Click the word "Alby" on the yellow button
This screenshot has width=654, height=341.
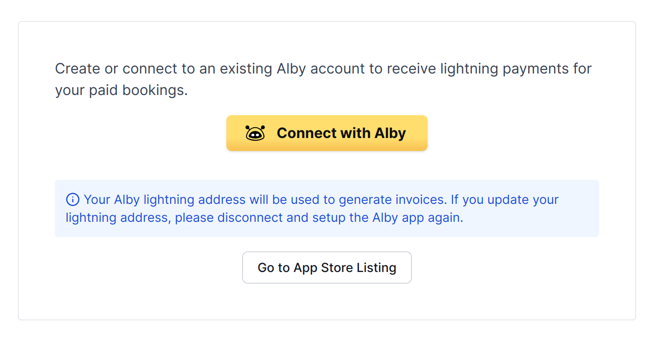click(x=389, y=133)
